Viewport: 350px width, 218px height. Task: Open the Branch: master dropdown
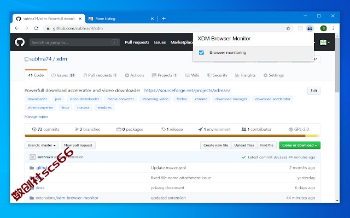42,146
